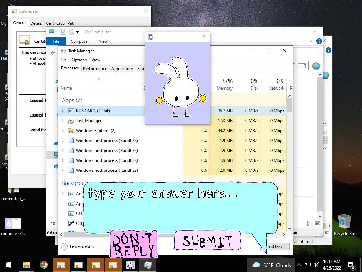Screen dimensions: 362x272
Task: Select the Processes tab
Action: 70,68
